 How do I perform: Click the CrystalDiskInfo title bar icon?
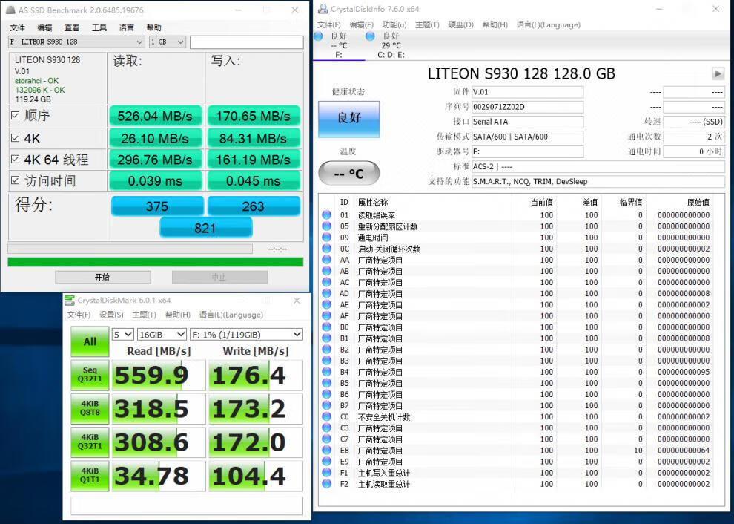click(x=323, y=9)
